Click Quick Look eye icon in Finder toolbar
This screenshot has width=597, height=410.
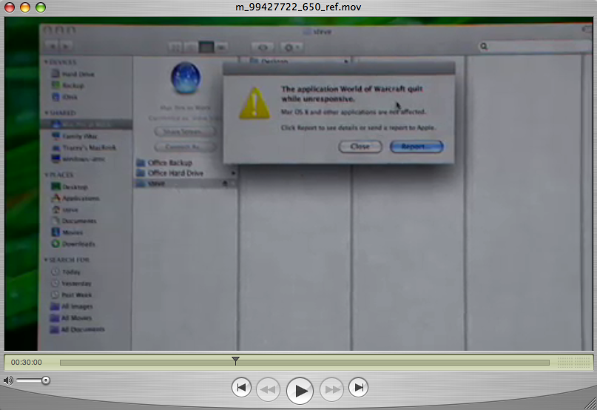click(263, 47)
